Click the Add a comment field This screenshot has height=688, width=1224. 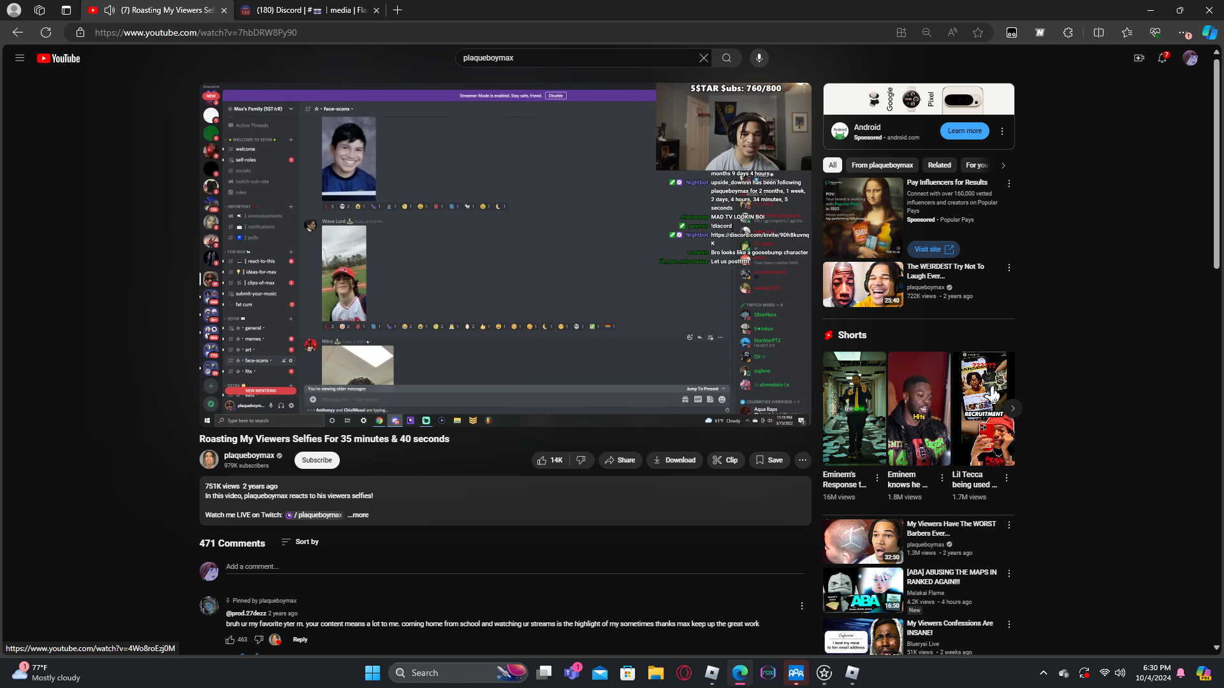514,566
